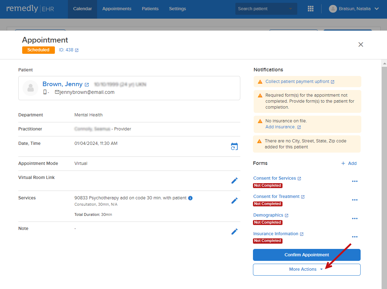This screenshot has height=289, width=387.
Task: Edit the Note pencil icon
Action: 234,232
